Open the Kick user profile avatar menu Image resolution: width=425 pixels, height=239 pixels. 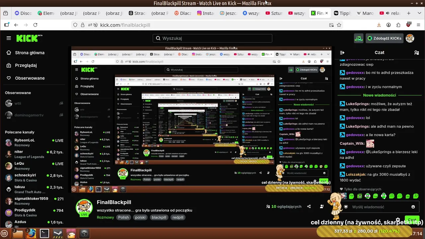pyautogui.click(x=410, y=38)
